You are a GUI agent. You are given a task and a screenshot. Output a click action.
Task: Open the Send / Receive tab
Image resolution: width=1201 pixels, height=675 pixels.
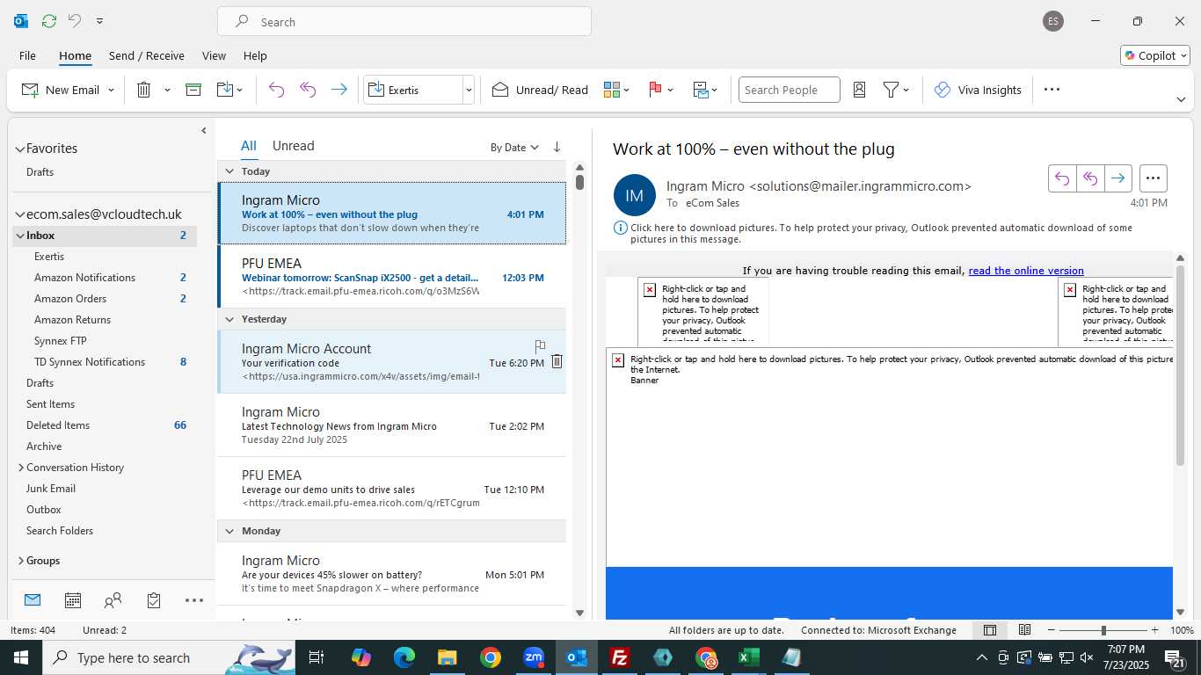[146, 55]
